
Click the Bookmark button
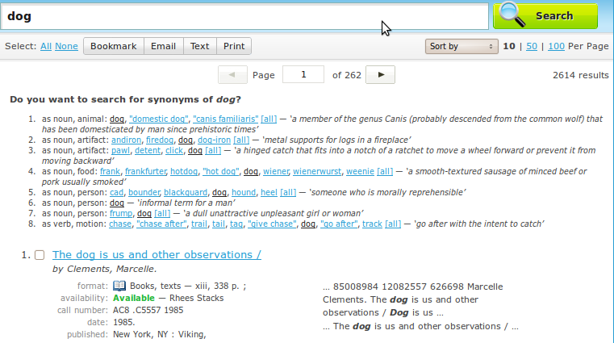pyautogui.click(x=114, y=46)
